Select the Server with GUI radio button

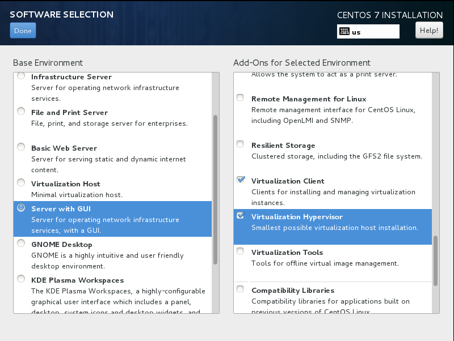(x=21, y=207)
